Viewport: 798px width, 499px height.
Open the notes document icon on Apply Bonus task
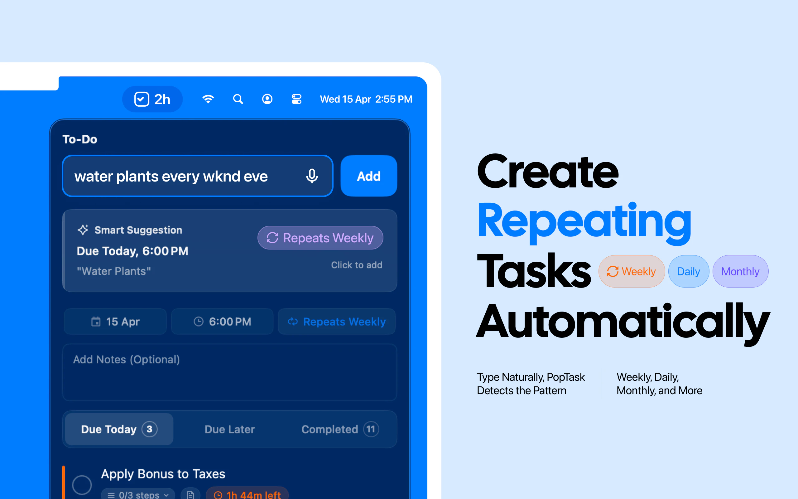tap(190, 495)
